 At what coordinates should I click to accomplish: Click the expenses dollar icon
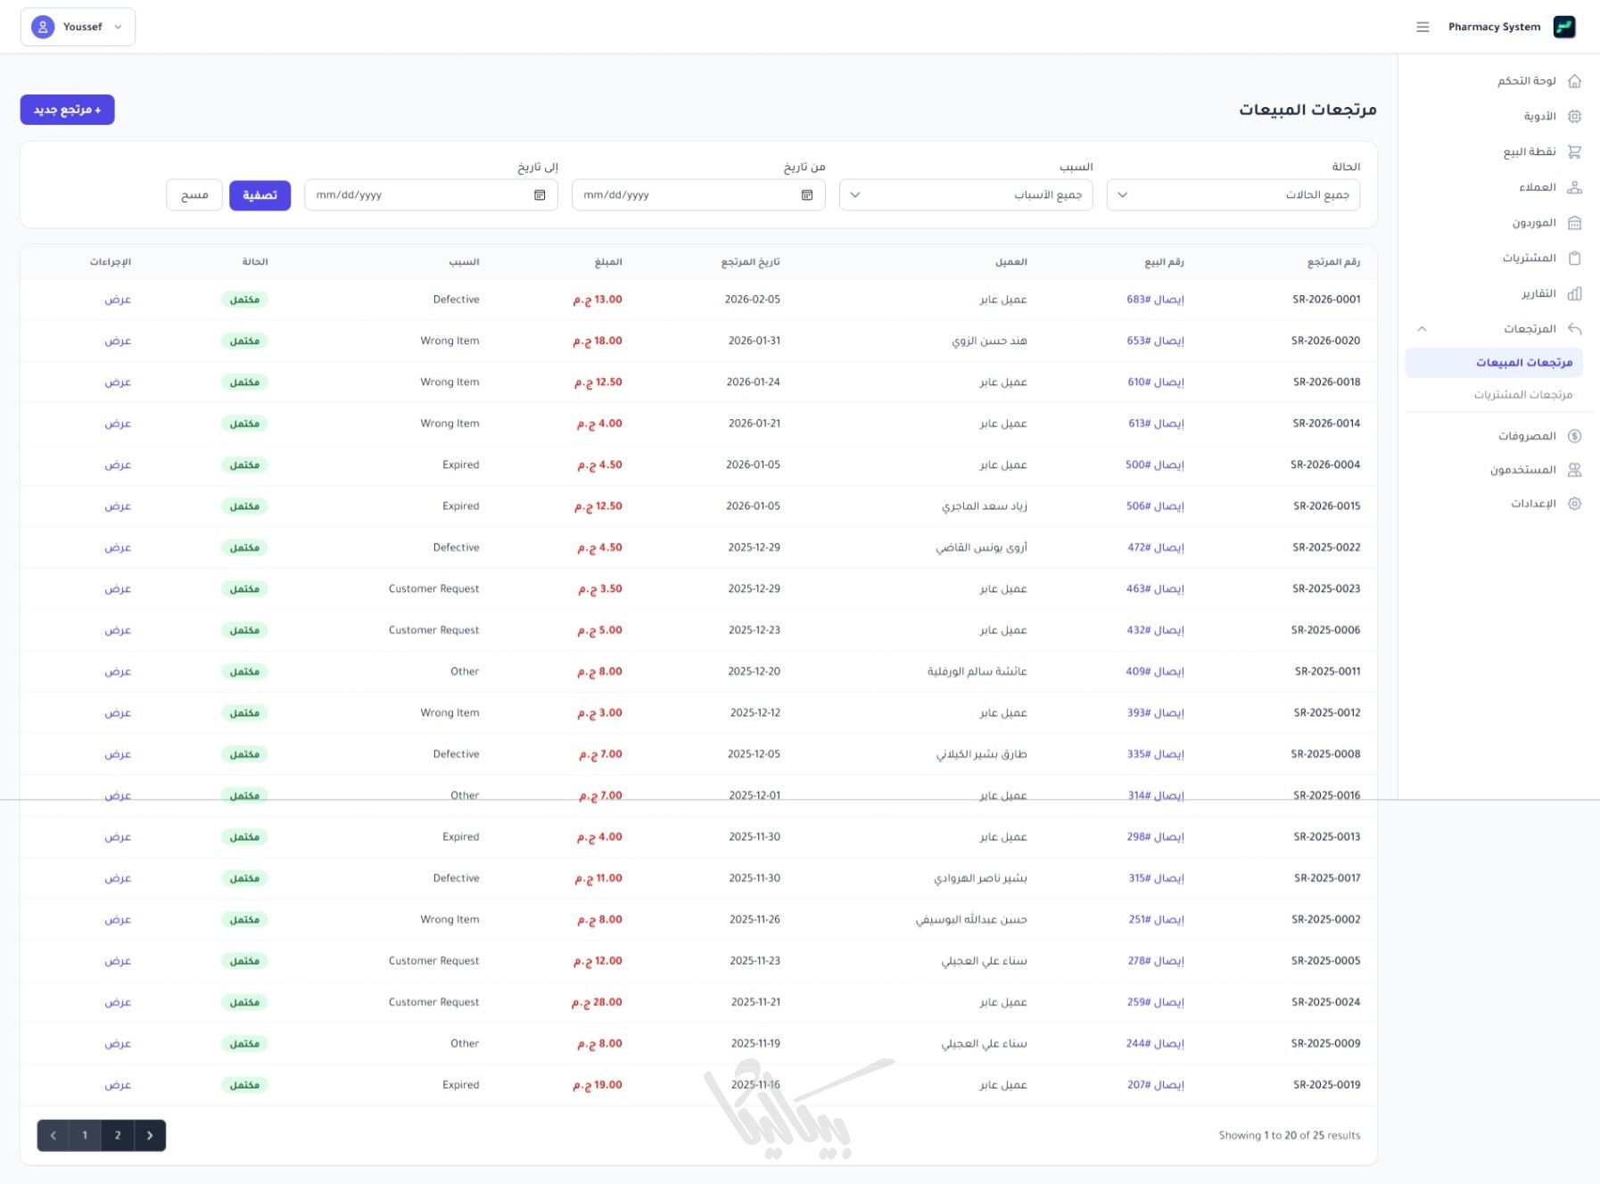tap(1574, 436)
